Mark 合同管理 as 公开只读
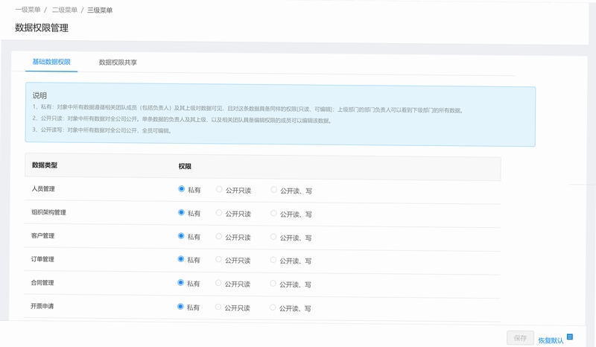Screen dimensions: 596x347 tap(218, 283)
